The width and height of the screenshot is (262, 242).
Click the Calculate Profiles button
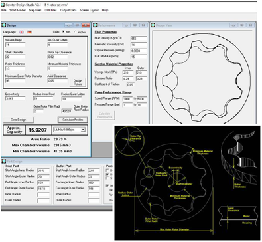pyautogui.click(x=73, y=120)
